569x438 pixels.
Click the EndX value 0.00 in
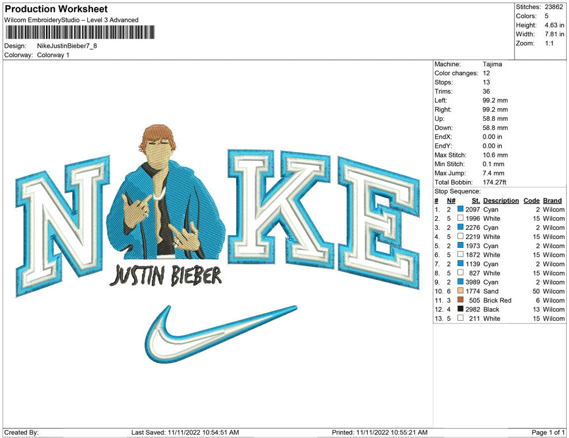pyautogui.click(x=493, y=137)
